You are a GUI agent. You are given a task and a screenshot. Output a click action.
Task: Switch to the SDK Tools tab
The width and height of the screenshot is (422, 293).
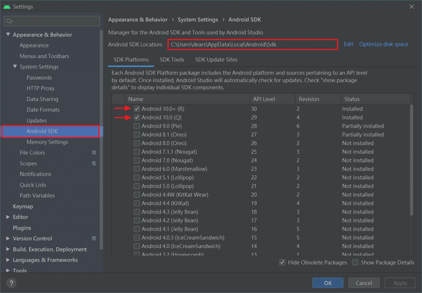pos(172,60)
